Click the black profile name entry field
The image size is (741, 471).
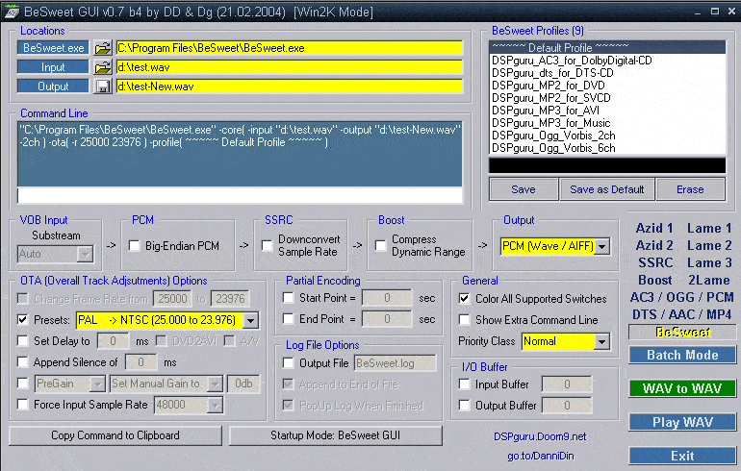(x=607, y=165)
